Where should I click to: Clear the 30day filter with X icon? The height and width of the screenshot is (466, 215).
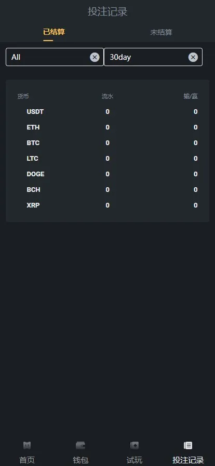pos(193,57)
